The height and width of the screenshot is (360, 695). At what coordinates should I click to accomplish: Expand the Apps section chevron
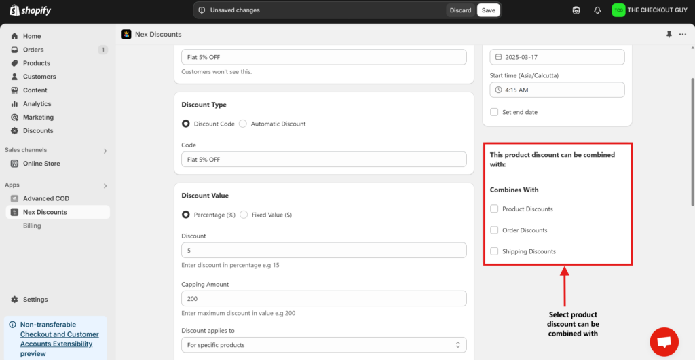(105, 185)
